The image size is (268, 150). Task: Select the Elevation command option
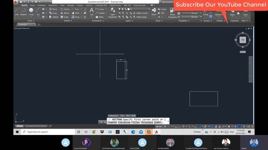124,122
